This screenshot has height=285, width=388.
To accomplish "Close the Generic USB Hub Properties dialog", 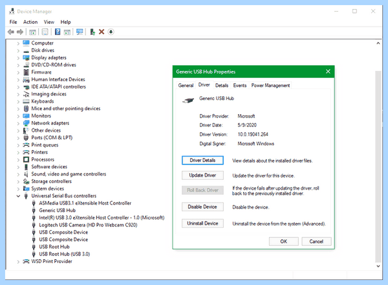I will pyautogui.click(x=328, y=72).
